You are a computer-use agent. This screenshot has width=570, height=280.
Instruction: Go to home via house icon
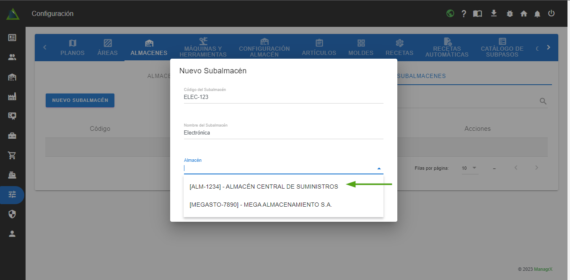[x=523, y=13]
